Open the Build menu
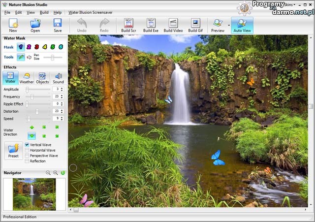The height and width of the screenshot is (222, 315). [x=44, y=12]
